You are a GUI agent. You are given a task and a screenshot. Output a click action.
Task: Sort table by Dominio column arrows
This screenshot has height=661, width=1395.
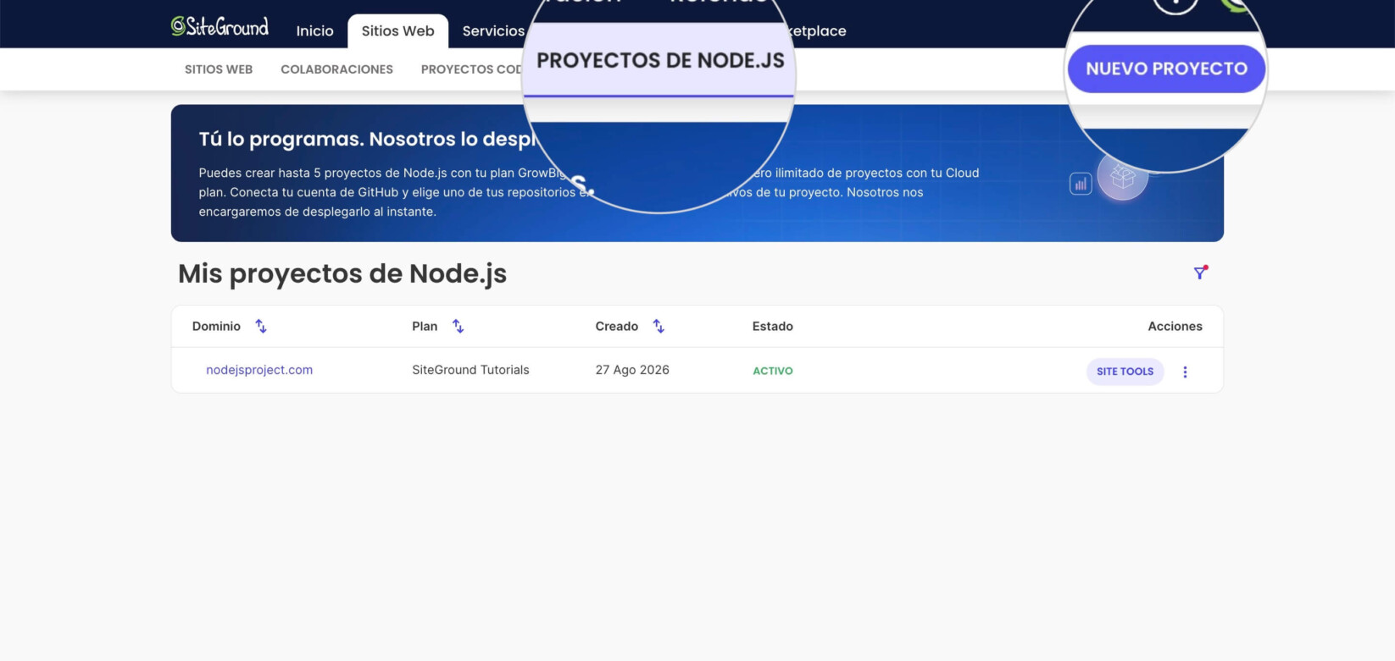(x=261, y=326)
